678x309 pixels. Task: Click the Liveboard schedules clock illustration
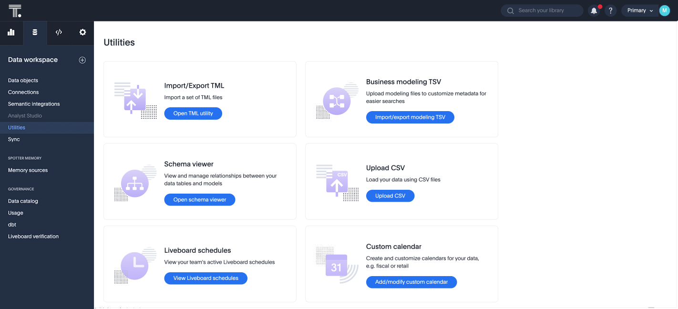pyautogui.click(x=135, y=266)
